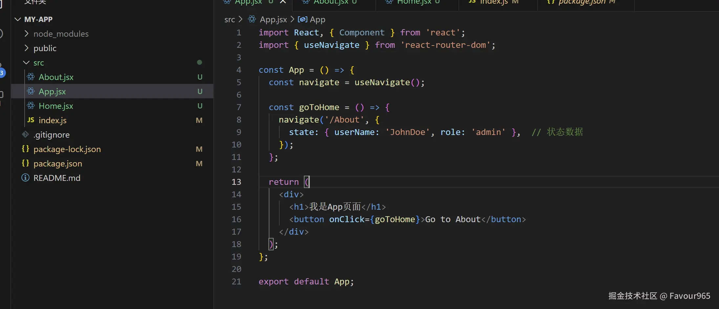719x309 pixels.
Task: Expand the public folder
Action: coord(27,48)
